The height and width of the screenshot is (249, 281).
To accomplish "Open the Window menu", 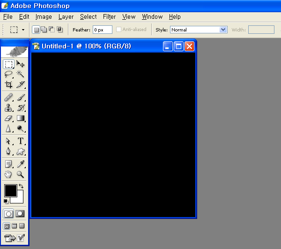I will pos(152,17).
